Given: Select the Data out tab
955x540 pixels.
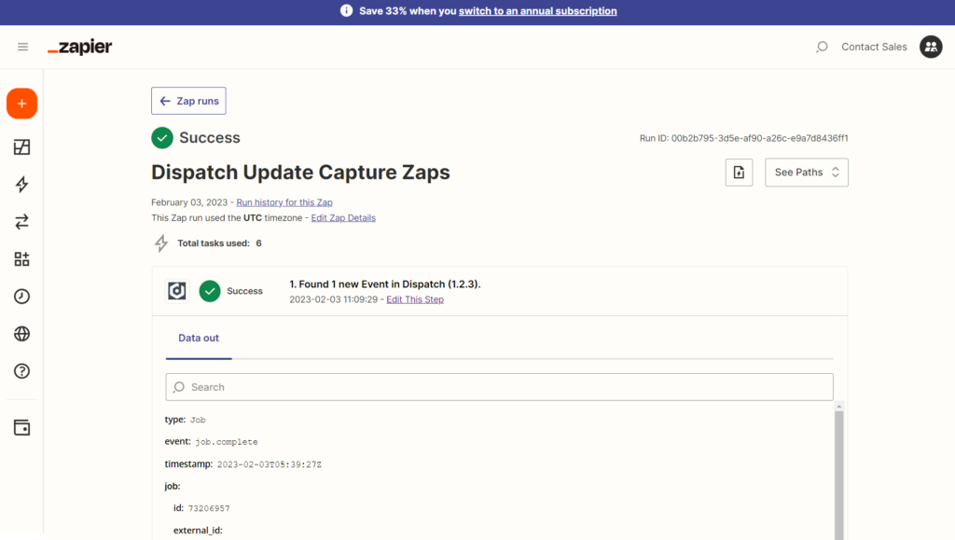Looking at the screenshot, I should point(199,339).
